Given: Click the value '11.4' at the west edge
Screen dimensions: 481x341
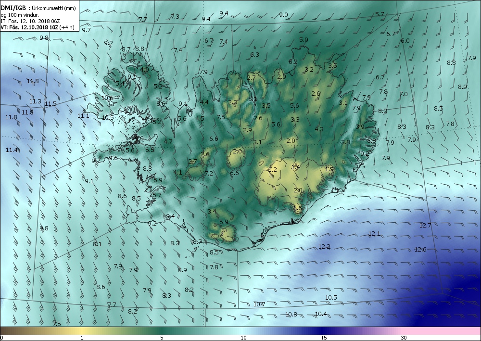Looking at the screenshot, I should 12,150.
